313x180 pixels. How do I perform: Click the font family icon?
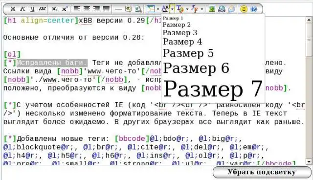195,9
